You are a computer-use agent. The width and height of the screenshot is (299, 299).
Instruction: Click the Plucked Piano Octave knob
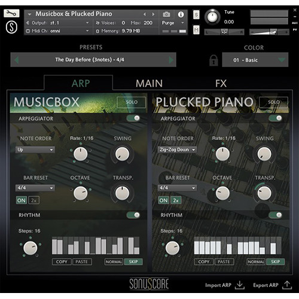click(x=222, y=193)
